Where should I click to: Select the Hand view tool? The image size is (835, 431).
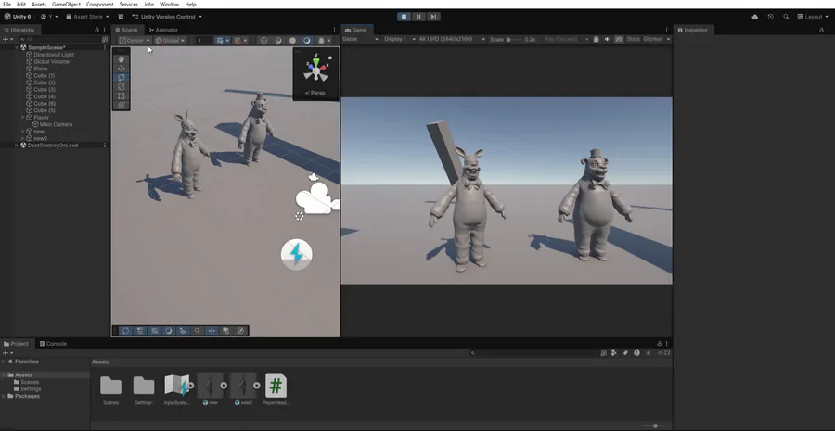tap(122, 59)
